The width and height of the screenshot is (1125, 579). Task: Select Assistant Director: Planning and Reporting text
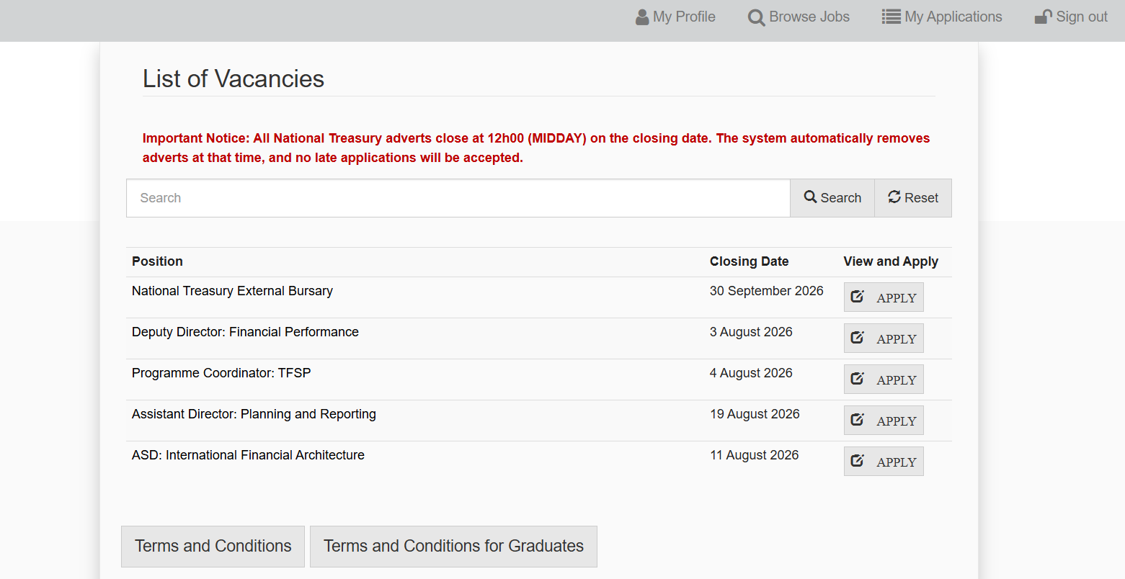point(254,414)
